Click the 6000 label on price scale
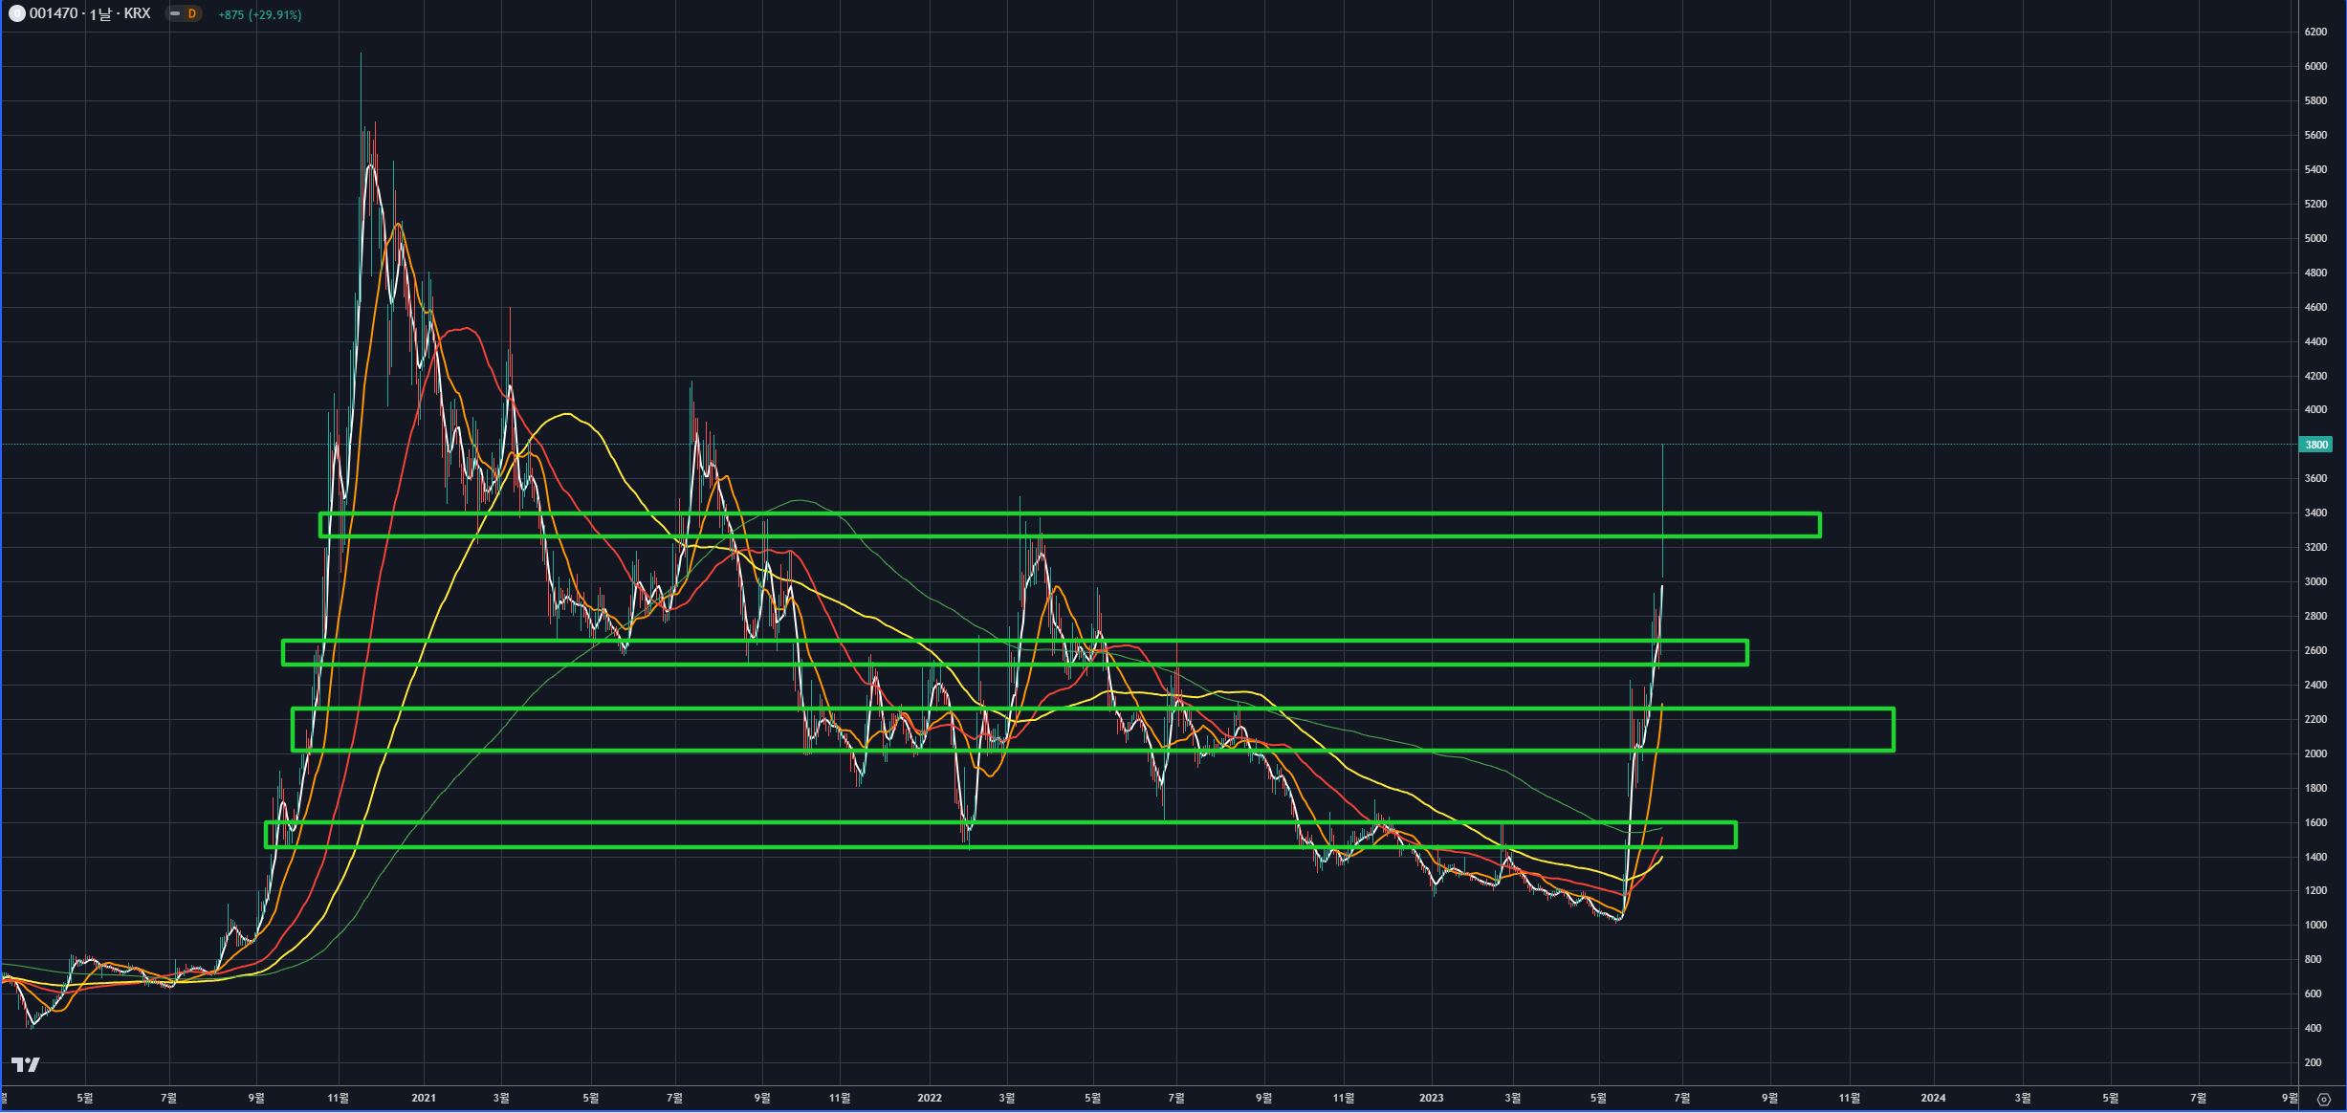Image resolution: width=2347 pixels, height=1113 pixels. pyautogui.click(x=2315, y=66)
